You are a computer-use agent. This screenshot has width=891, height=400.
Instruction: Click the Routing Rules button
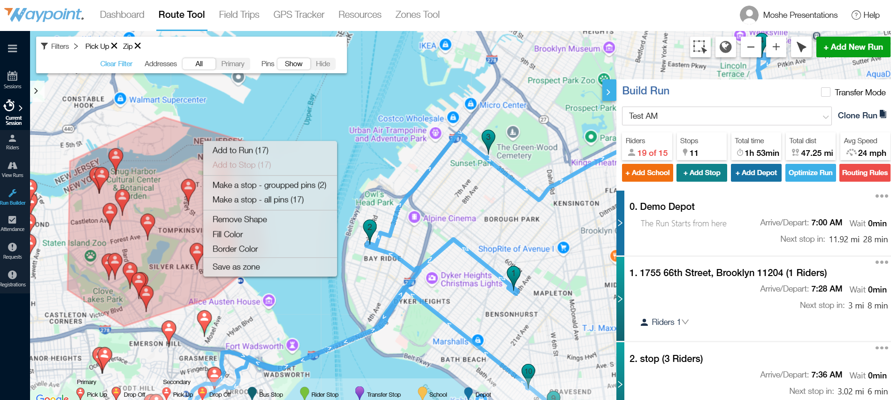[865, 173]
